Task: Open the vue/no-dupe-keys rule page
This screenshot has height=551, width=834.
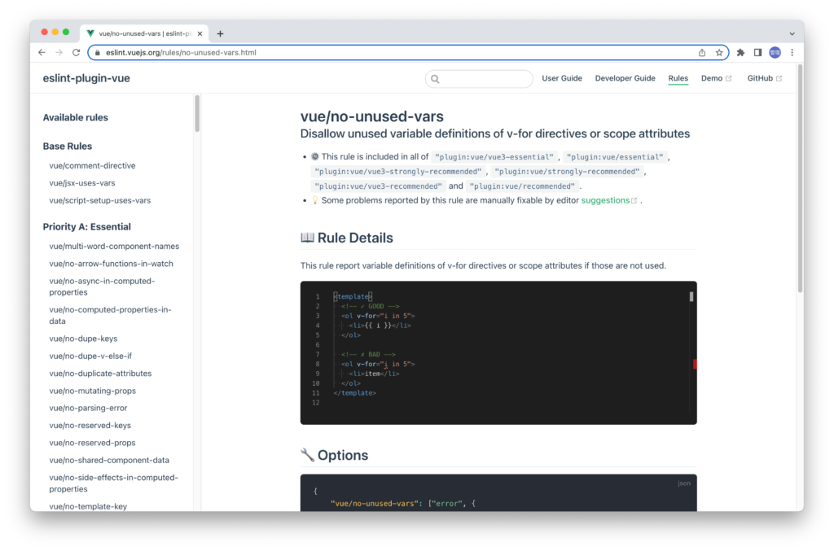Action: coord(82,338)
